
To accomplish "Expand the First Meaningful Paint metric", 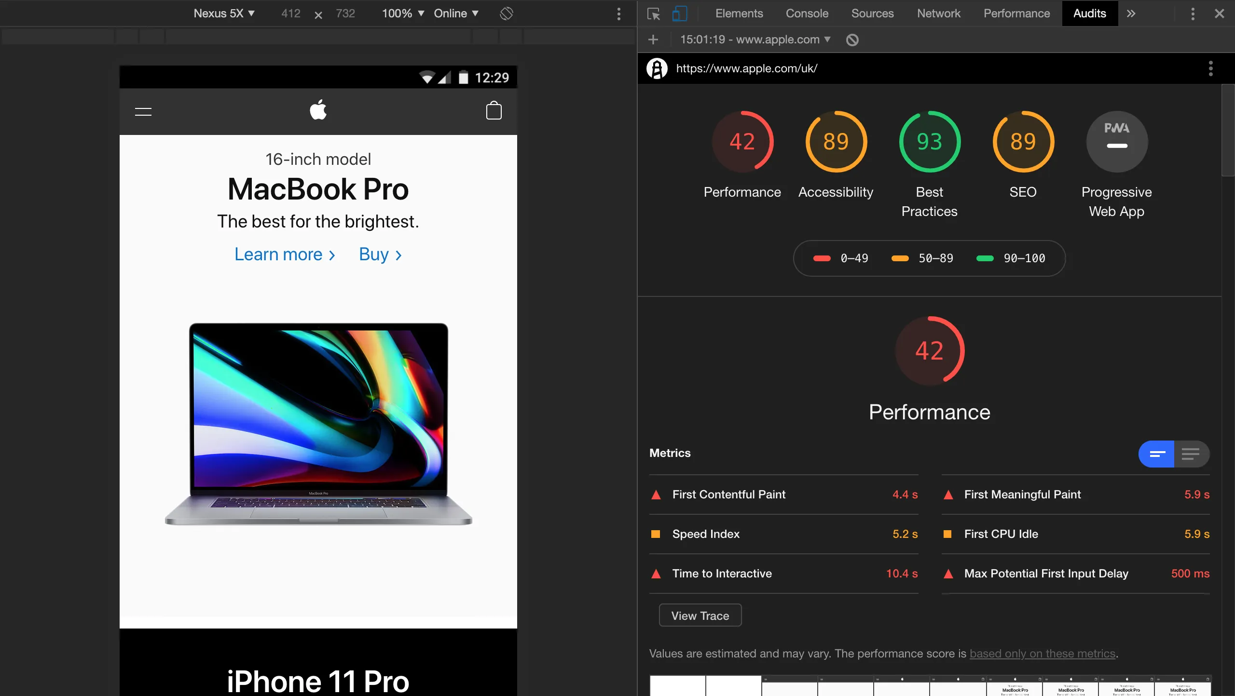I will click(1076, 495).
